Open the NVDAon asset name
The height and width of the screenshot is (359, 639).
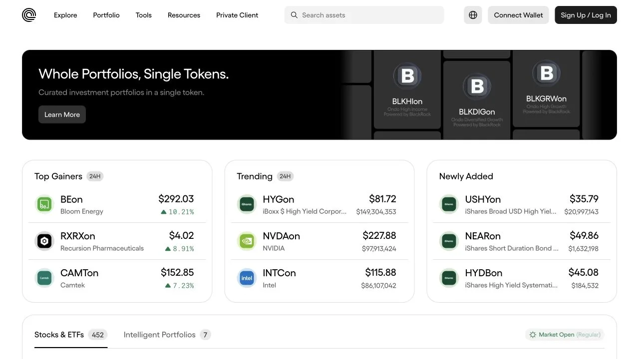(x=281, y=236)
